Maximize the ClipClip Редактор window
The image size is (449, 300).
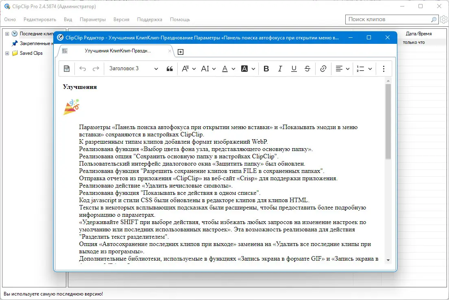click(369, 37)
